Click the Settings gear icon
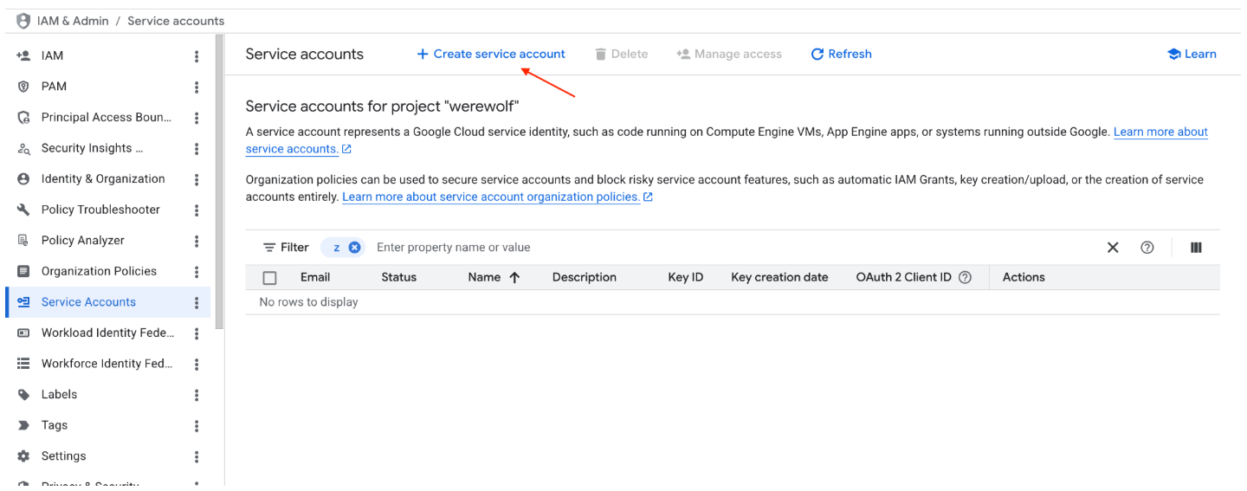Image resolution: width=1247 pixels, height=491 pixels. coord(23,456)
